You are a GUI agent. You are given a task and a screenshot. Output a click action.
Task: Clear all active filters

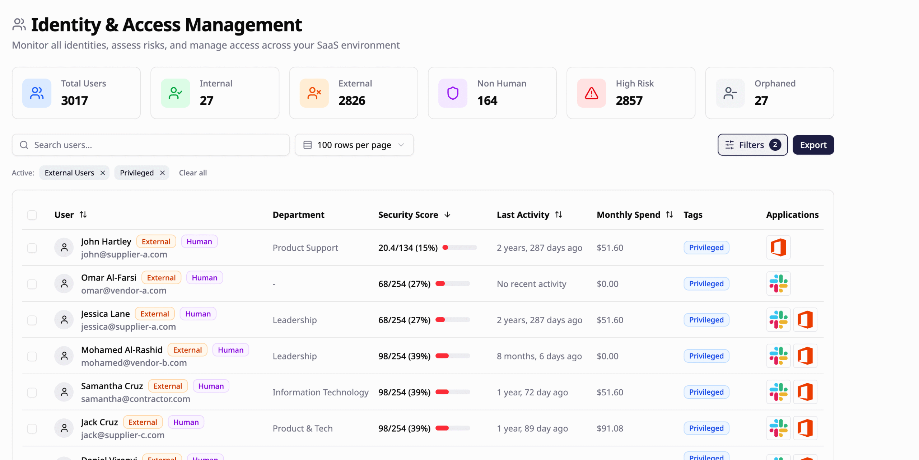click(193, 173)
